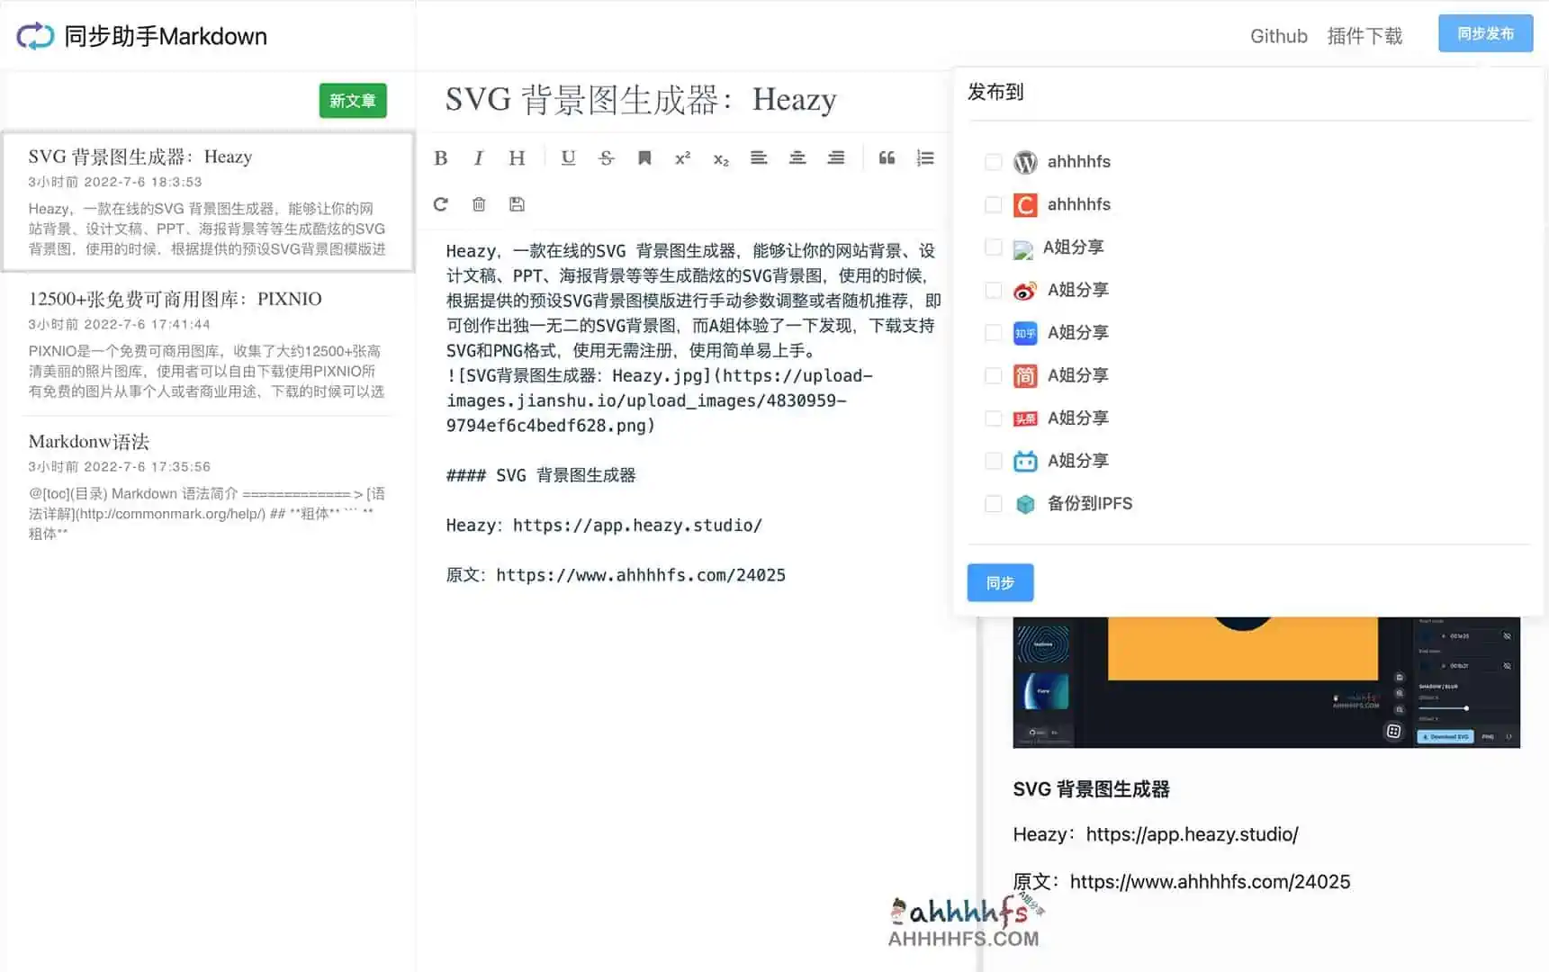
Task: Enable the Zhihu A姐分享 publish target
Action: (x=994, y=332)
